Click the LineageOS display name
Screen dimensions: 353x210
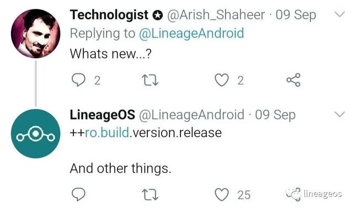103,115
